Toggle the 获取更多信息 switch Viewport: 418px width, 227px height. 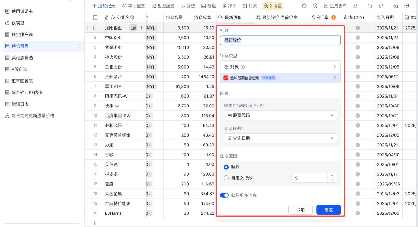tap(224, 195)
